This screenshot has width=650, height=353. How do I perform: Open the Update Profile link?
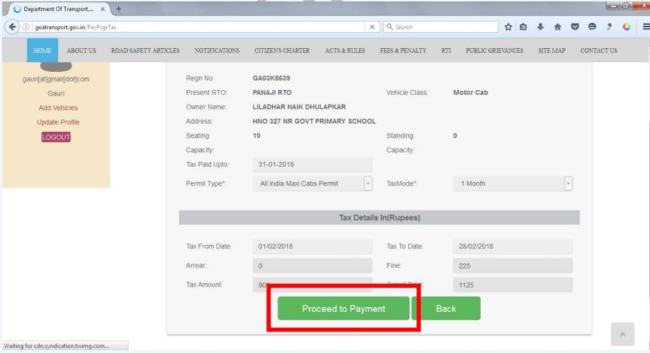58,122
